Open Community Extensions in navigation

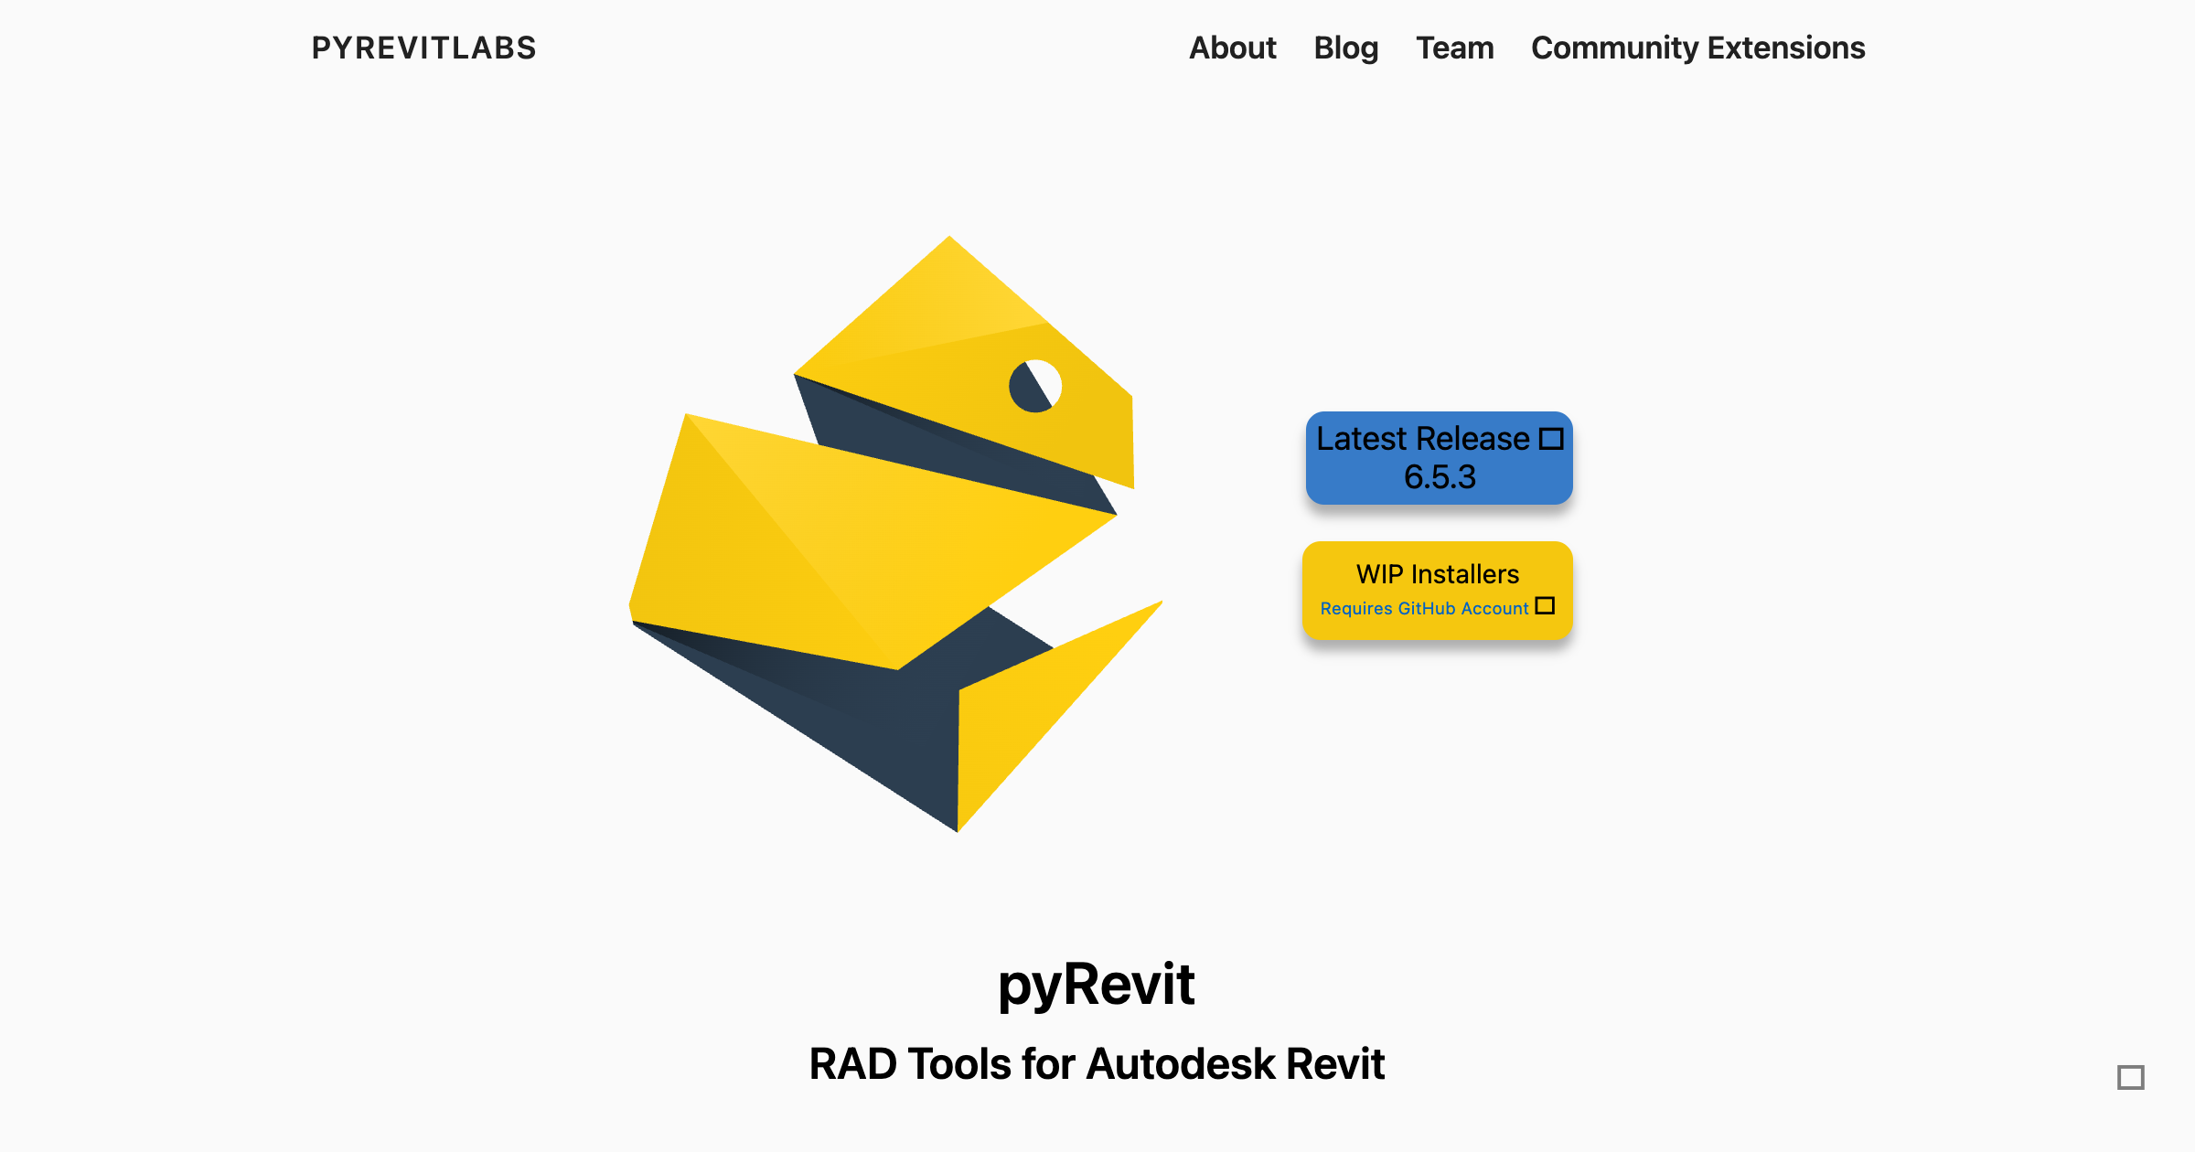(1697, 48)
